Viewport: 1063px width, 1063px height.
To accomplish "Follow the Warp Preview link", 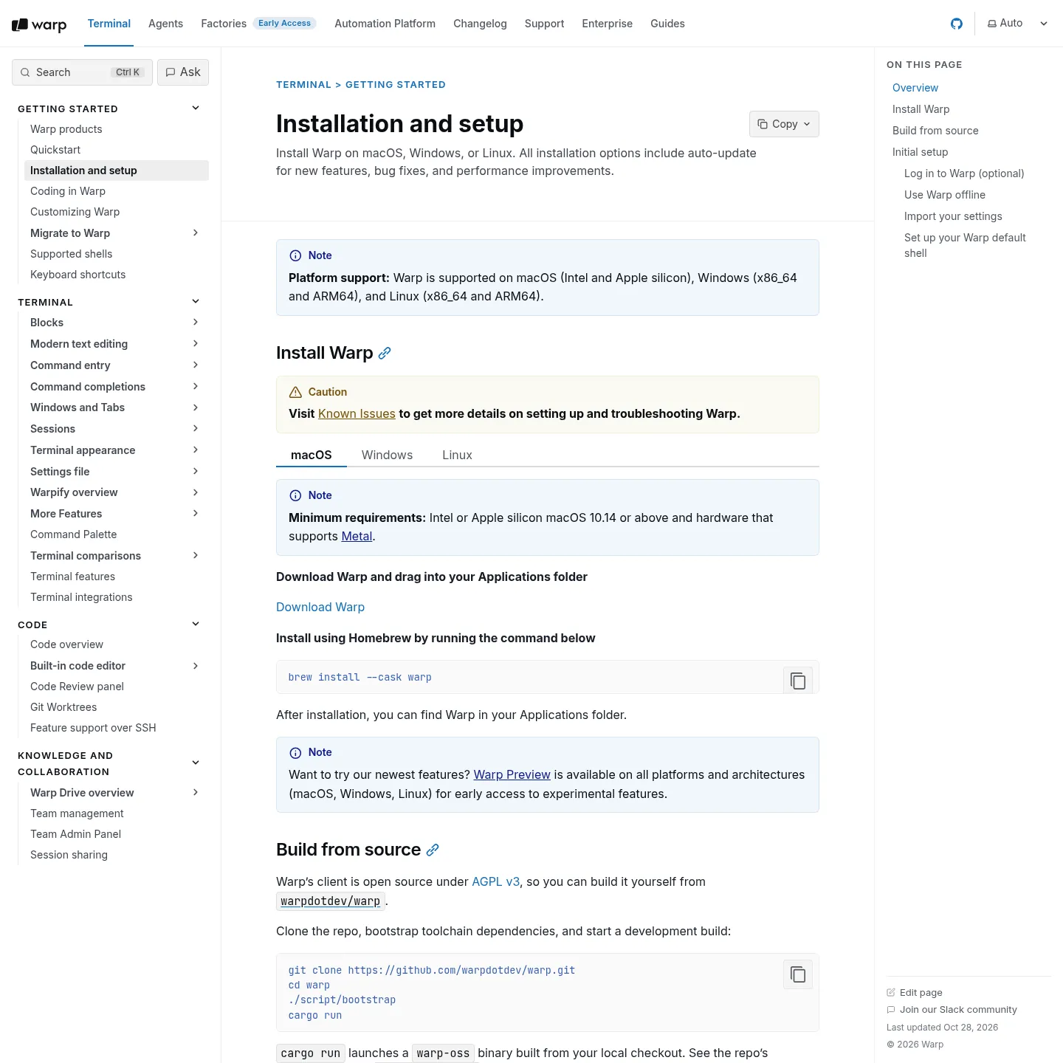I will [512, 775].
